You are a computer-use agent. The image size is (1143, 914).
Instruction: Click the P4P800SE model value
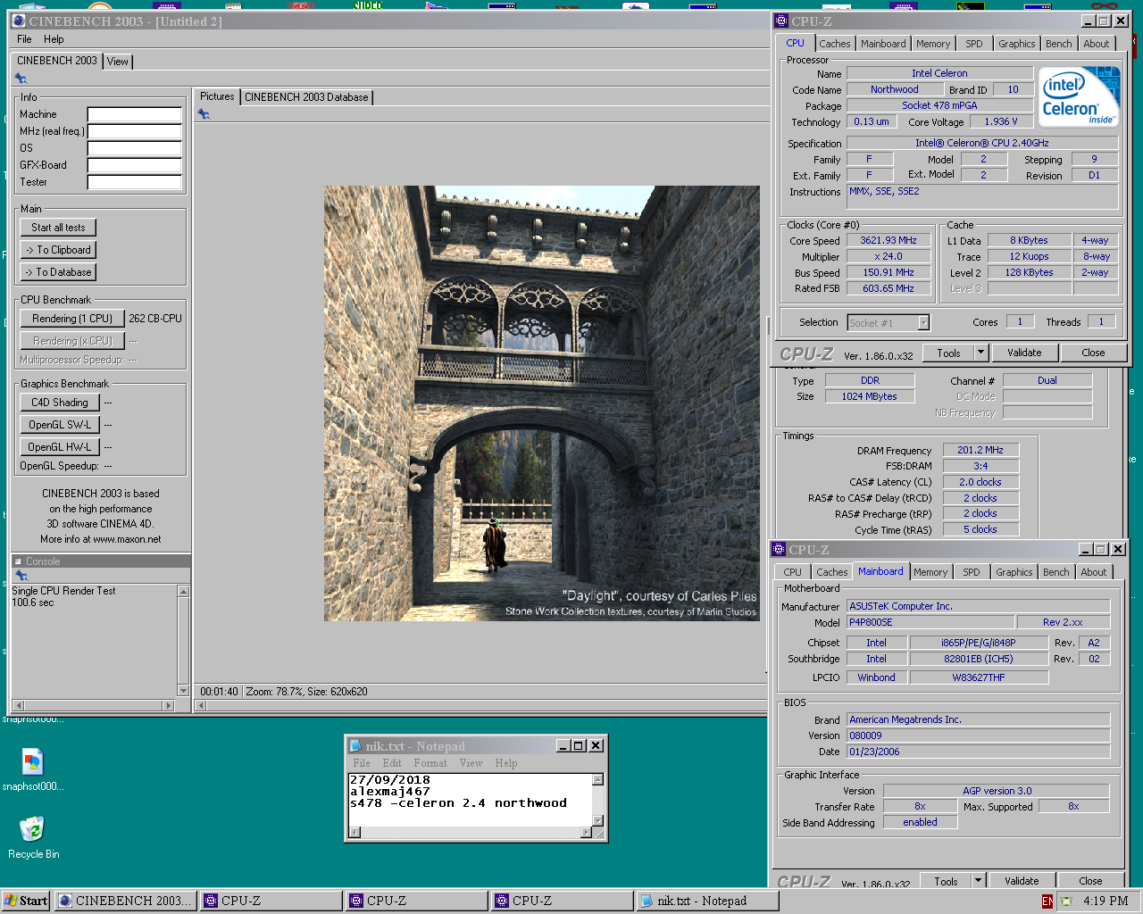tap(930, 622)
